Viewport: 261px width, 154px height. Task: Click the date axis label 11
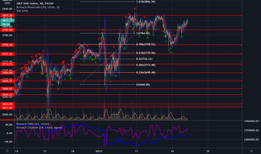point(136,151)
